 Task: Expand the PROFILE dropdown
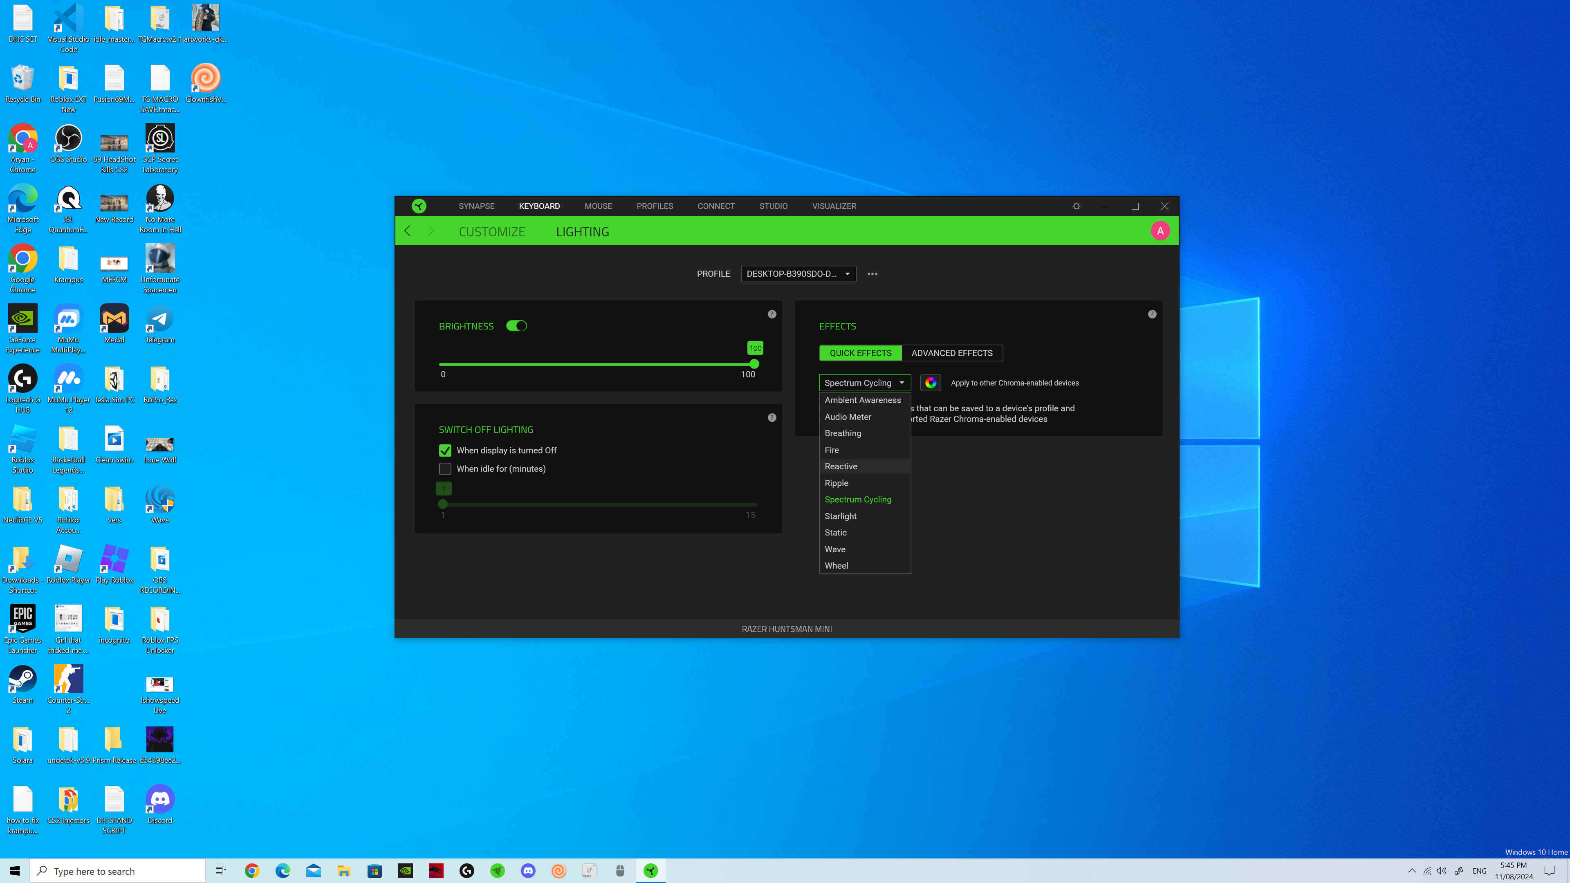798,273
